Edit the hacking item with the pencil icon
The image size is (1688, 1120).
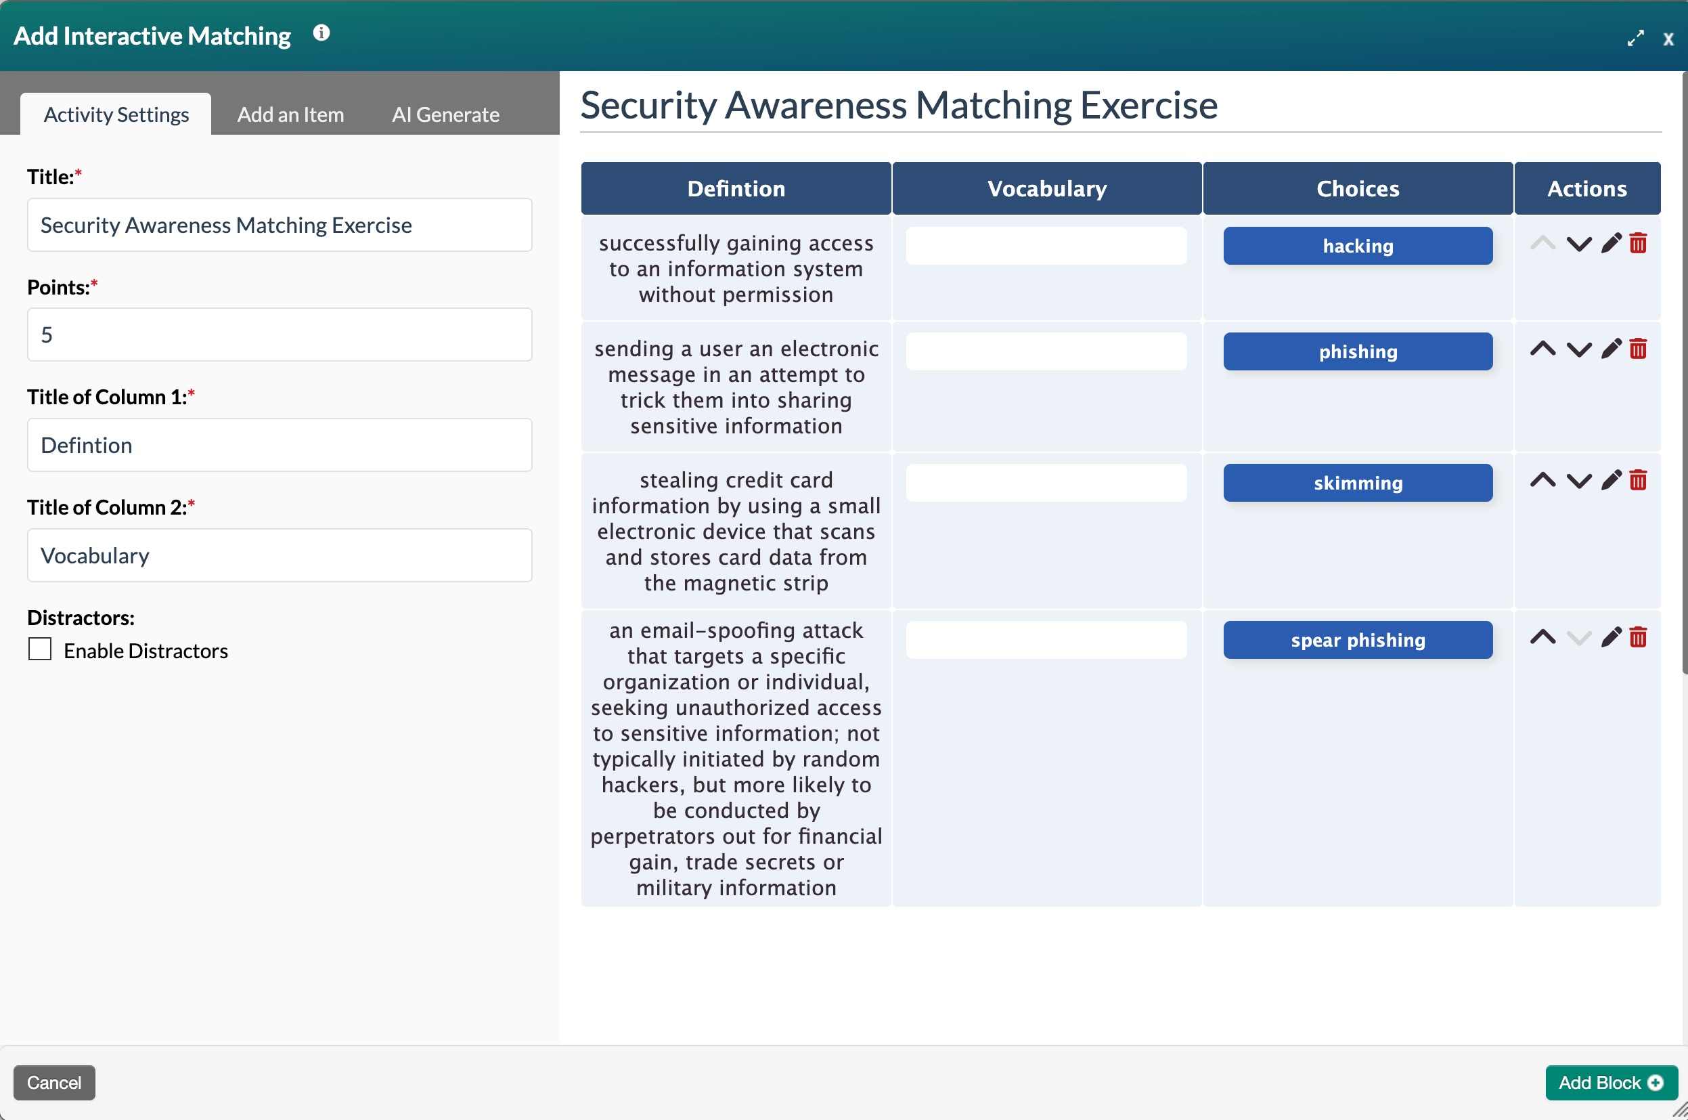[1610, 243]
